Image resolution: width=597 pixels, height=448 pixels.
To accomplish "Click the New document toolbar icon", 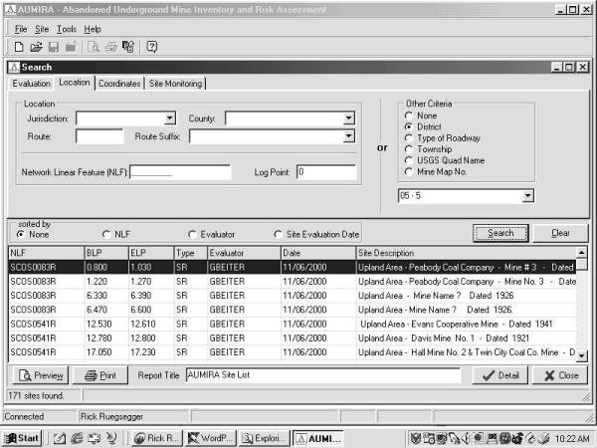I will tap(19, 47).
